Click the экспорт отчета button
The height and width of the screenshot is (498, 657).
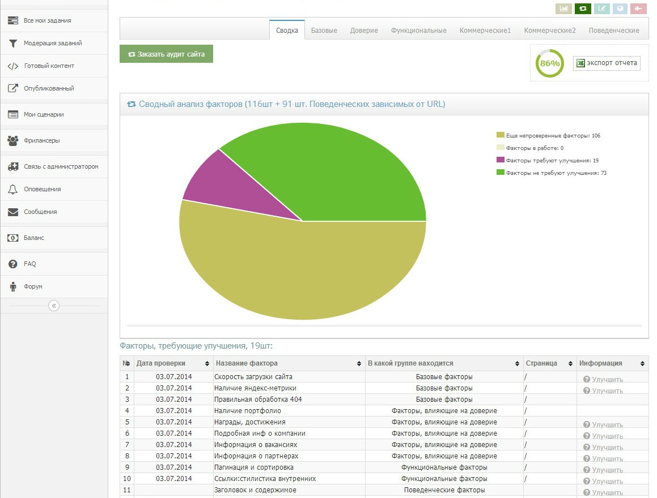point(607,63)
